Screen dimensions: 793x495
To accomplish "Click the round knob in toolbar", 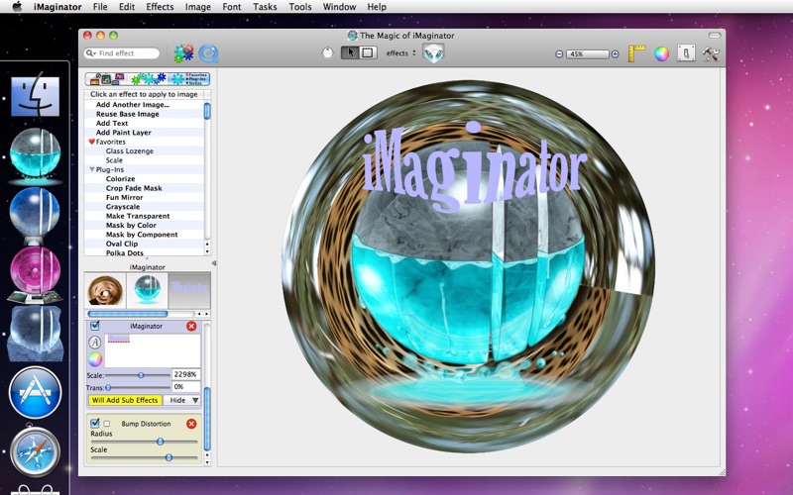I will 328,52.
